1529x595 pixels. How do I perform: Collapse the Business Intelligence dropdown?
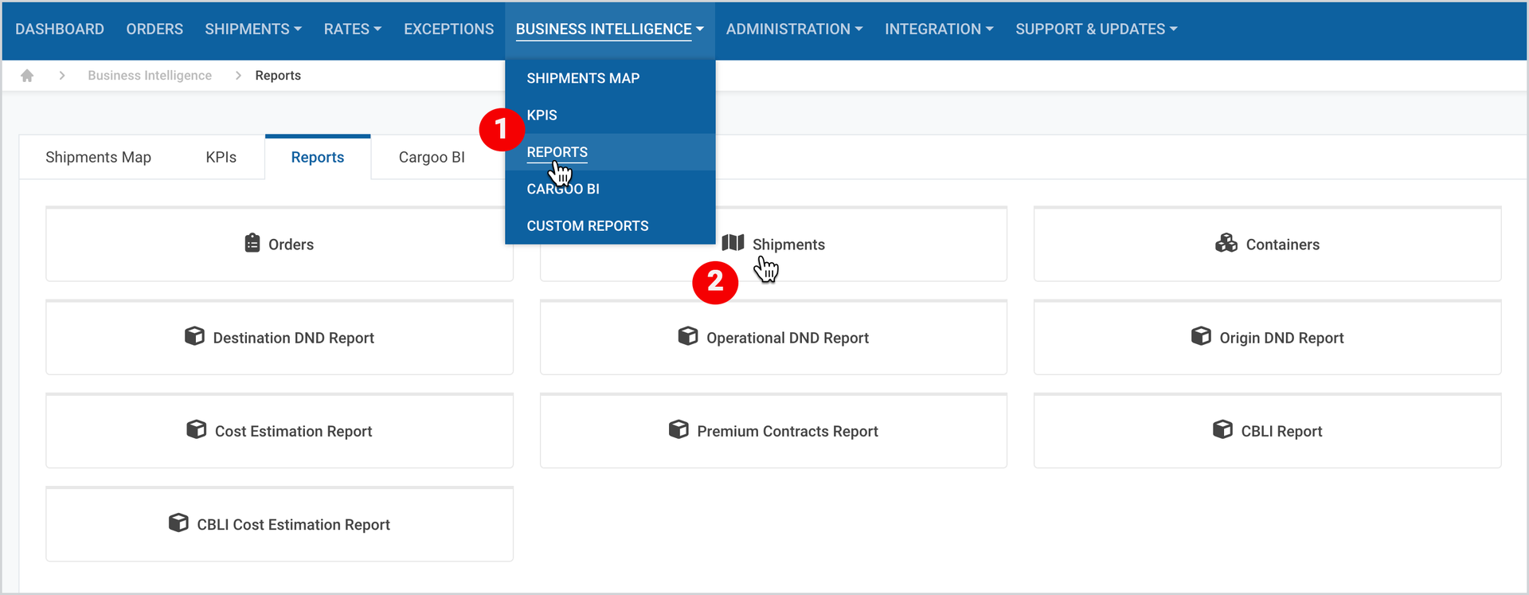tap(610, 29)
